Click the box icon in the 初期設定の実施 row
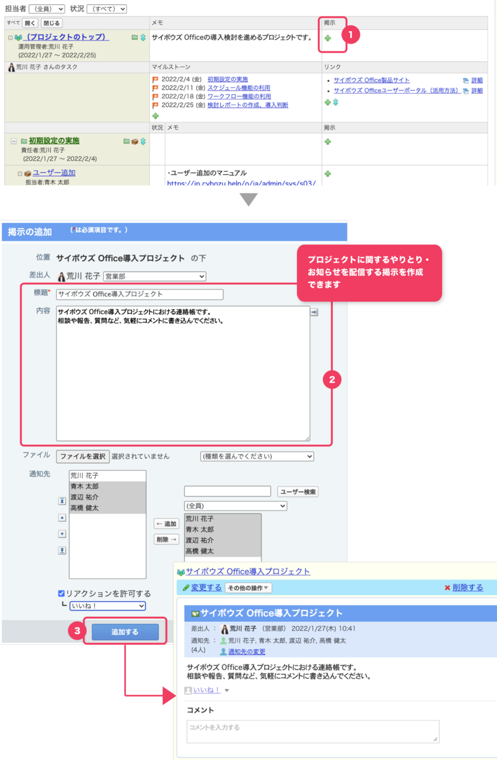Image resolution: width=497 pixels, height=760 pixels. point(135,141)
